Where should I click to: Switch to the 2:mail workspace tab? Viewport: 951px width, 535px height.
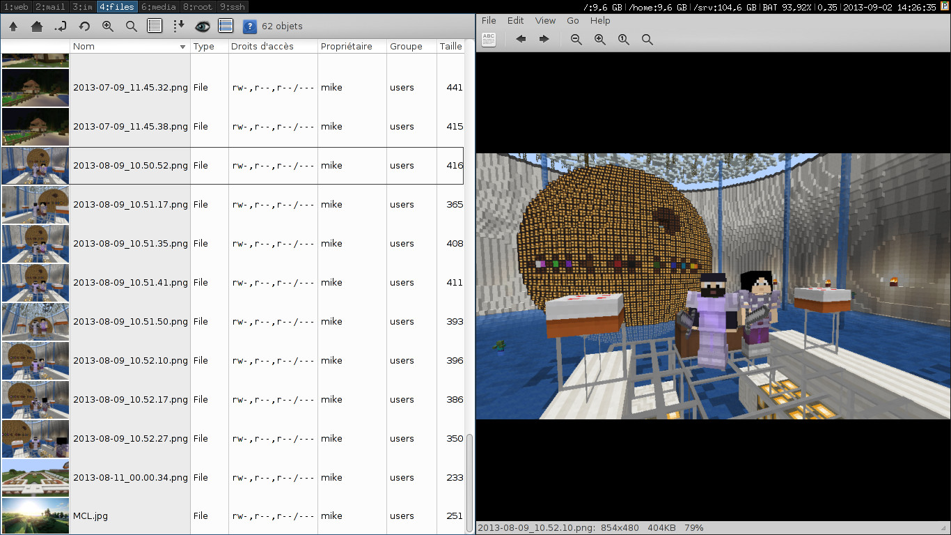[50, 6]
